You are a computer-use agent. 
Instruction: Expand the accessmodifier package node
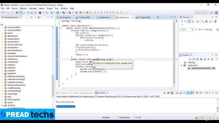[x=2, y=27]
